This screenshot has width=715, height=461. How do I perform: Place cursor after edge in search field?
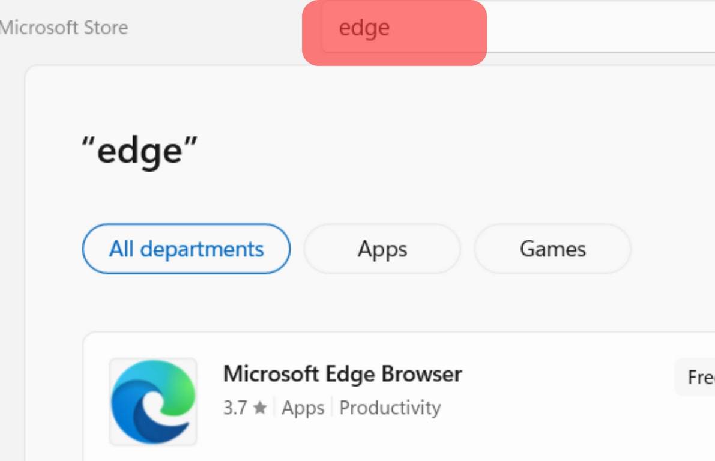[391, 28]
